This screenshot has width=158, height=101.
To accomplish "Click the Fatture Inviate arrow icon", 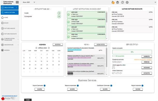I will pos(2,29).
